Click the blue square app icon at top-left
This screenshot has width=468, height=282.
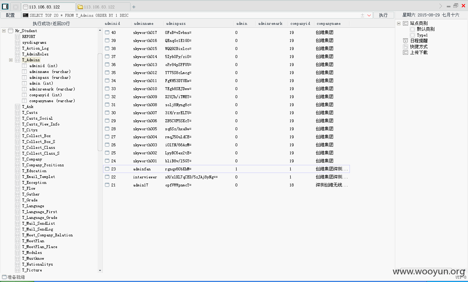(5, 6)
